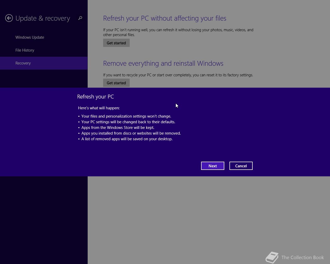Viewport: 330px width, 264px height.
Task: Click bullet 'A list of removed apps will be saved'
Action: [127, 139]
